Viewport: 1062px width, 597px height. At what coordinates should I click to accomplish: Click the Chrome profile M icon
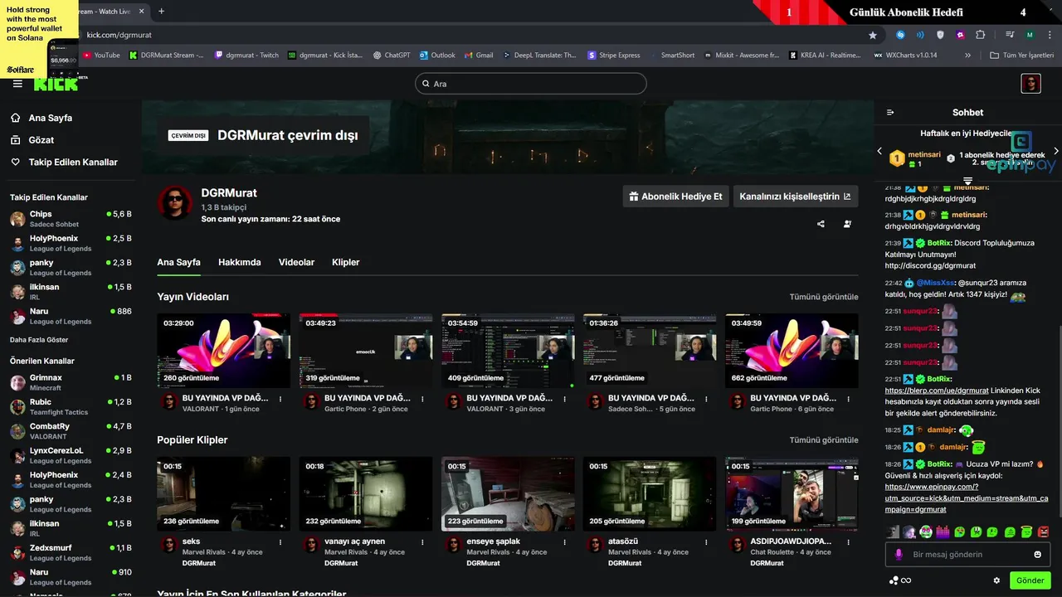(x=1030, y=35)
